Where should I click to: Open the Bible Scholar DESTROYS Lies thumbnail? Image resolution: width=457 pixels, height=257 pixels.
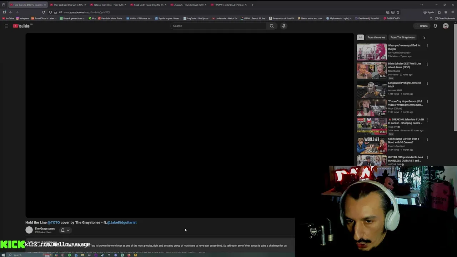tap(372, 70)
